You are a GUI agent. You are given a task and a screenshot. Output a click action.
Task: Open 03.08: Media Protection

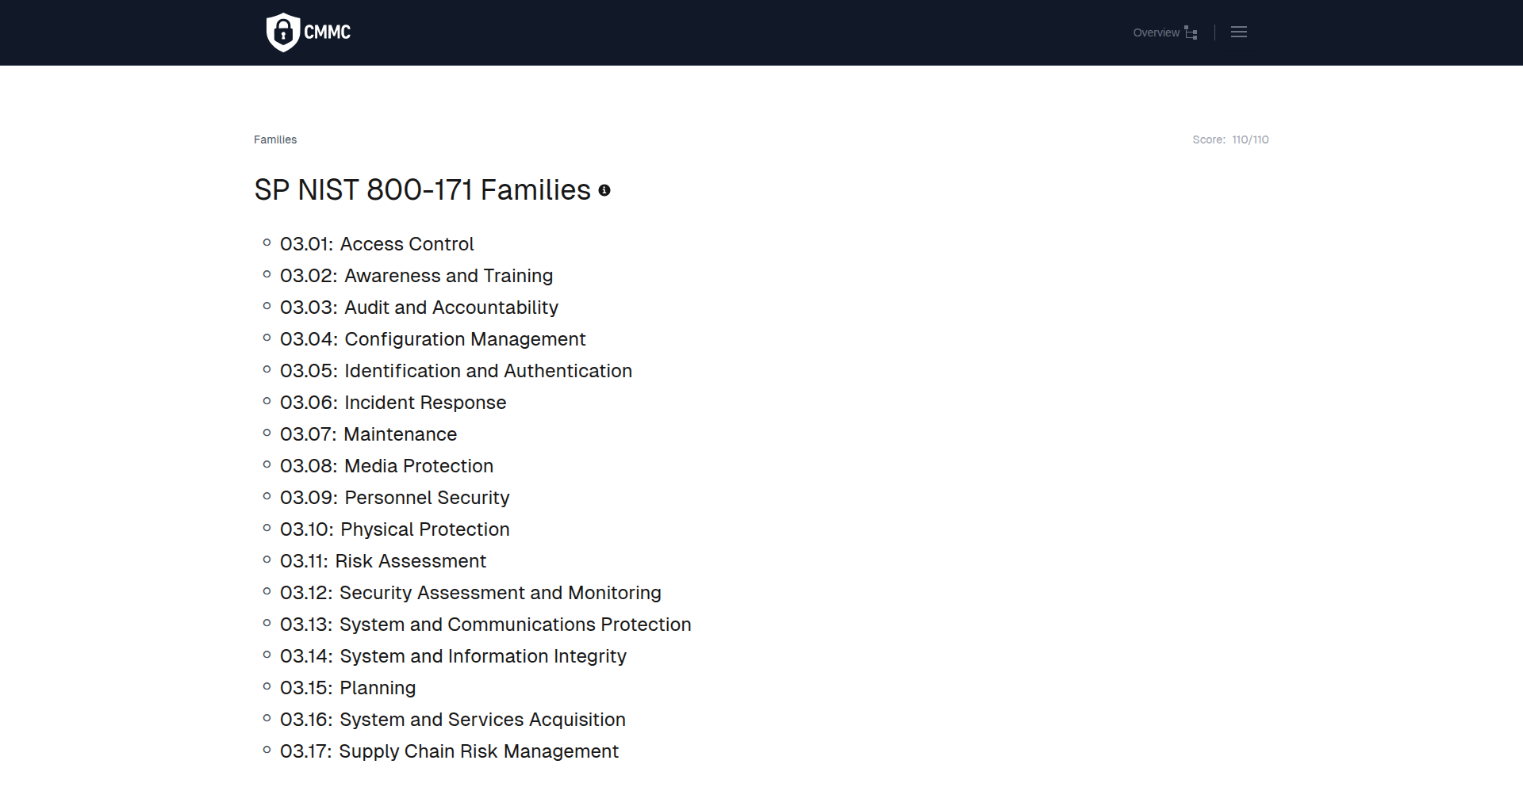tap(386, 466)
